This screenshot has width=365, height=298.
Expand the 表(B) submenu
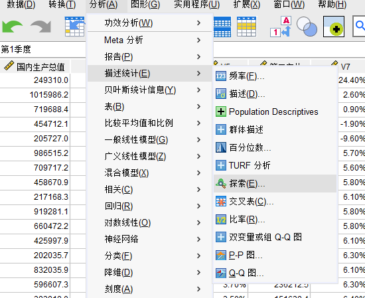click(150, 106)
